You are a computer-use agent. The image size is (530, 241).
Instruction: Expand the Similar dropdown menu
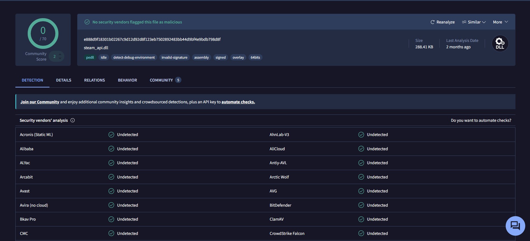pos(474,22)
